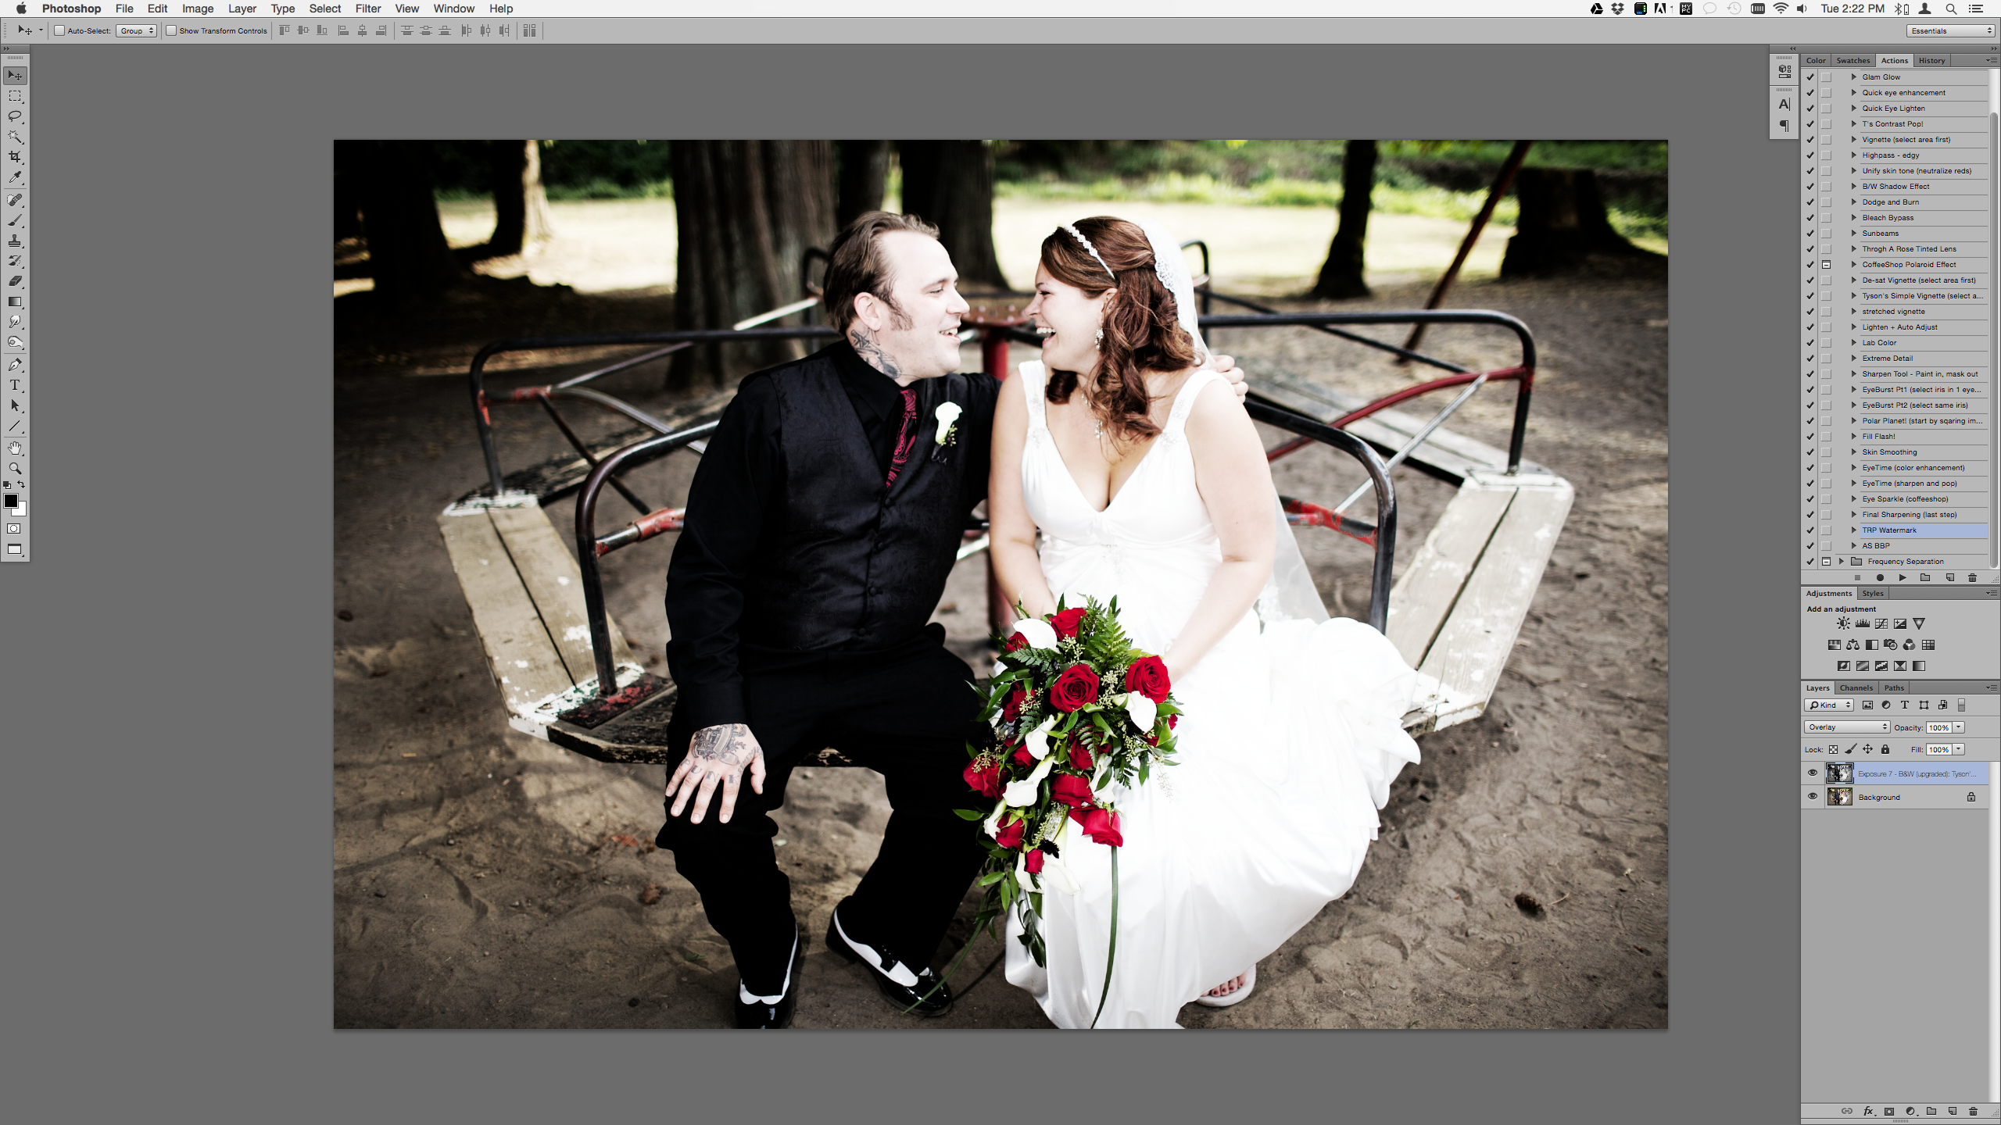This screenshot has width=2001, height=1125.
Task: Switch to the History tab
Action: (x=1931, y=60)
